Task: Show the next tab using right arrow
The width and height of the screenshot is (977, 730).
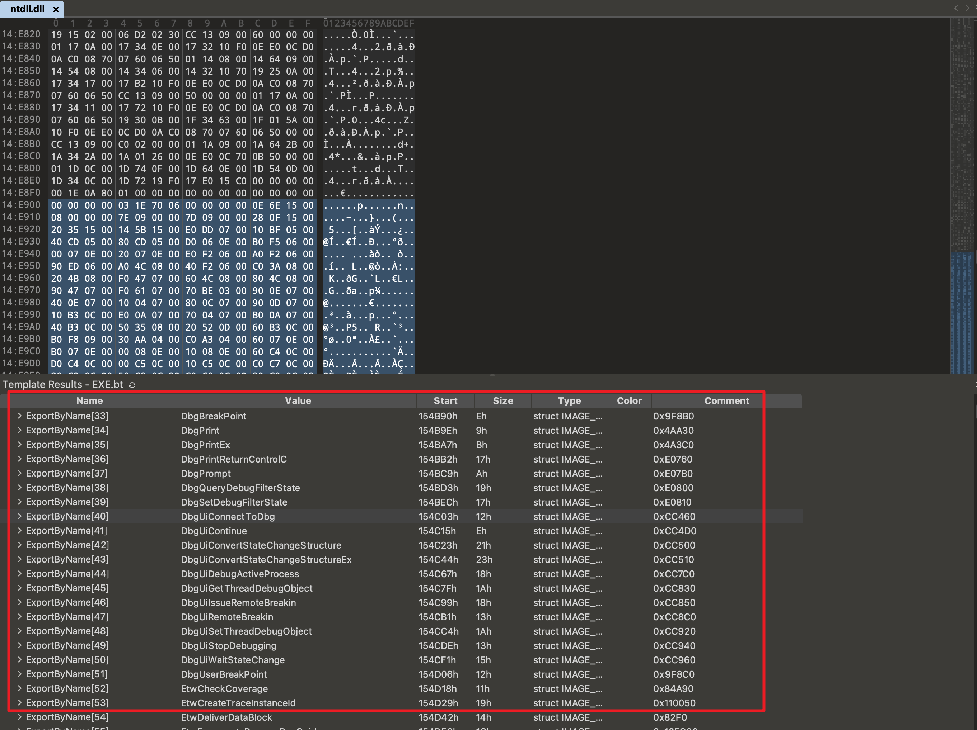Action: pos(967,8)
